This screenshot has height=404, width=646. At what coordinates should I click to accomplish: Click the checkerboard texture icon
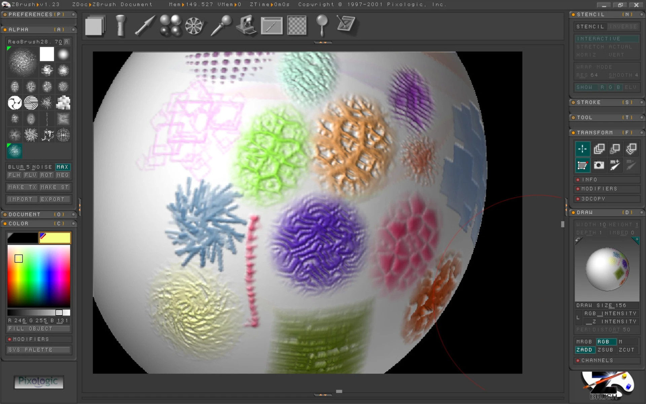pyautogui.click(x=297, y=26)
